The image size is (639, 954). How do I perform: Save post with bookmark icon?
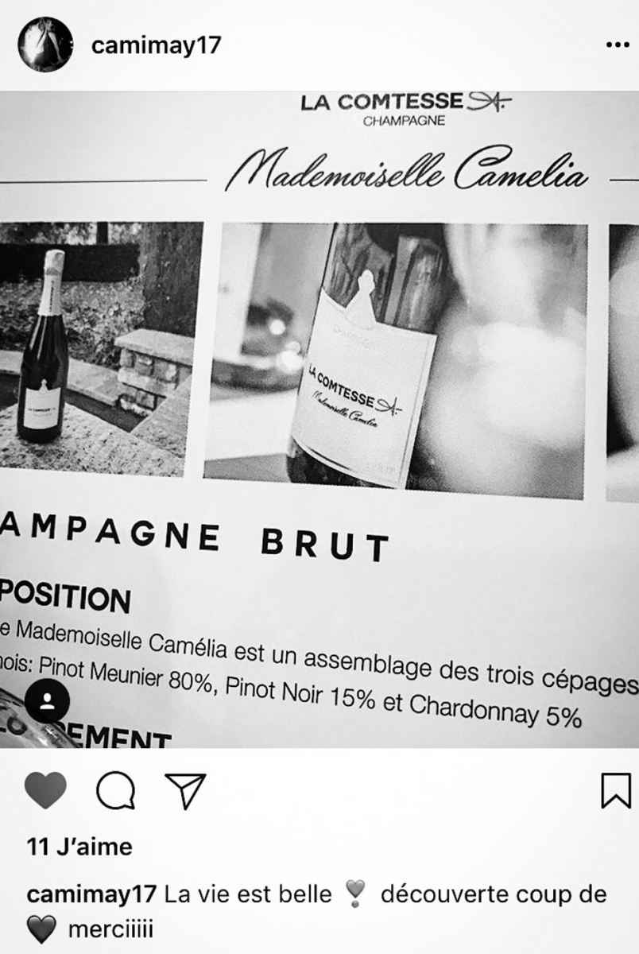coord(616,790)
